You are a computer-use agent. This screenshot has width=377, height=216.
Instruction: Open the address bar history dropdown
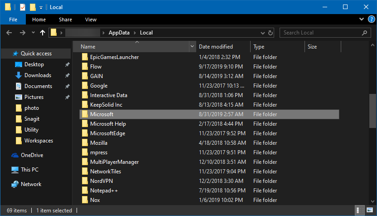(x=262, y=33)
